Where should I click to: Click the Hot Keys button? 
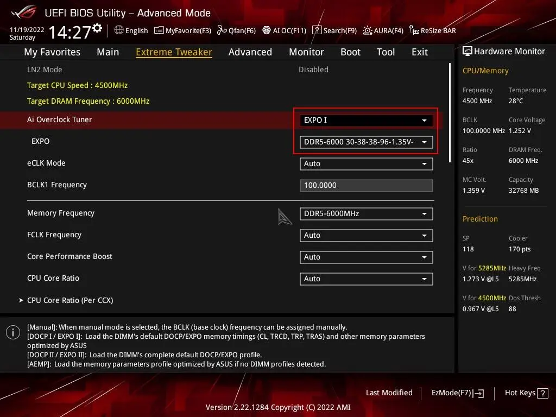coord(526,393)
